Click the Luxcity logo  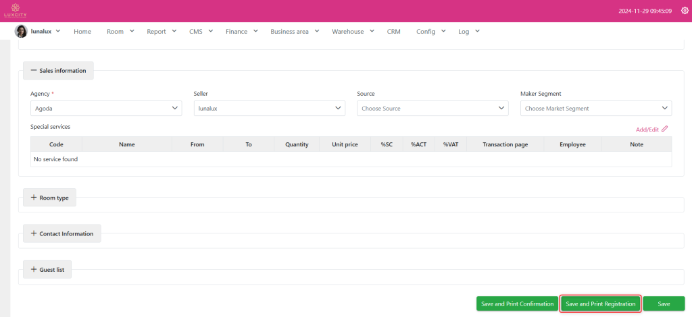[x=14, y=11]
